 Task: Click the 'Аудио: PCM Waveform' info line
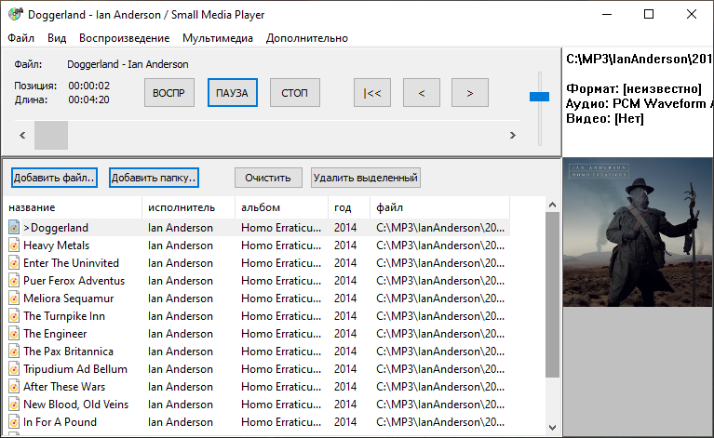click(639, 104)
